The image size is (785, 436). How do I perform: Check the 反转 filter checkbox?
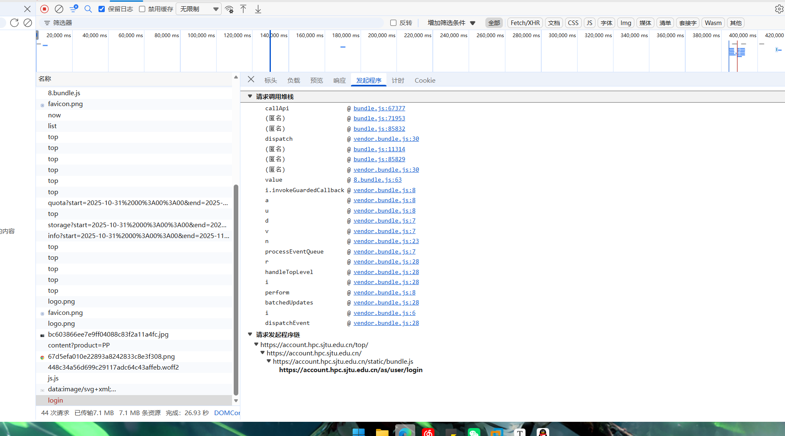(393, 23)
